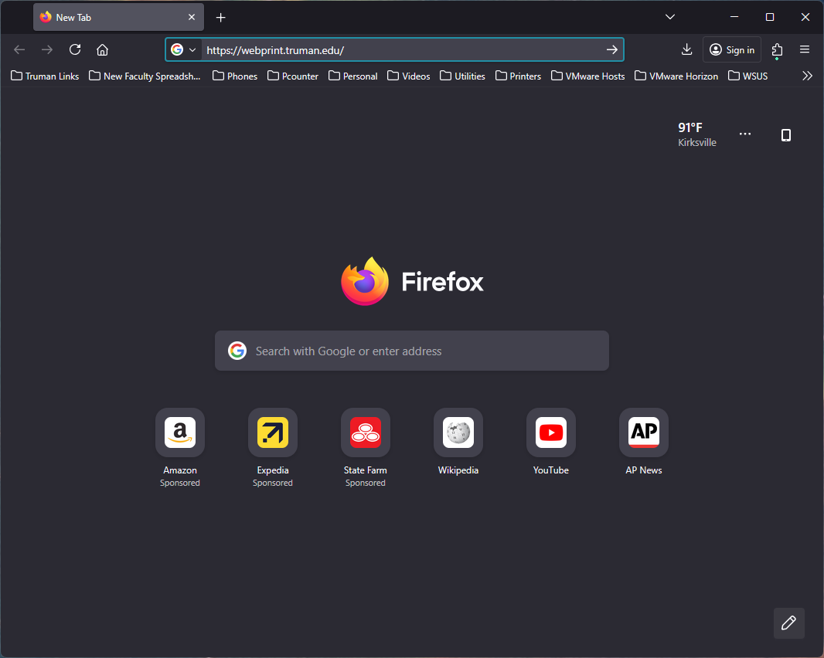Click the Go arrow in address bar
The width and height of the screenshot is (824, 658).
[x=611, y=50]
